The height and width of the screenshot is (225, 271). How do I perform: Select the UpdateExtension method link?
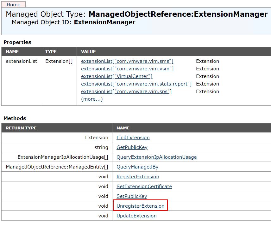(136, 216)
